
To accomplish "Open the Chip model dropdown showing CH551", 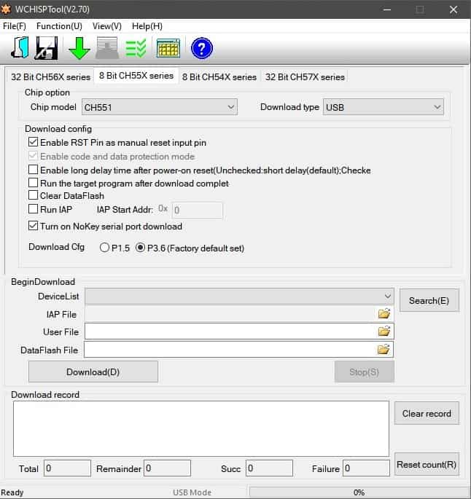I will (x=160, y=107).
